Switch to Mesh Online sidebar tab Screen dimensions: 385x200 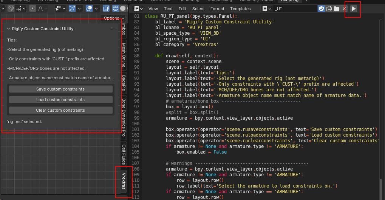click(124, 55)
